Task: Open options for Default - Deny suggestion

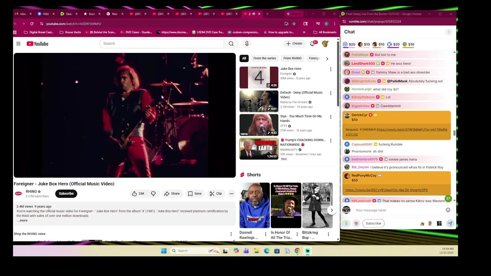Action: 331,93
